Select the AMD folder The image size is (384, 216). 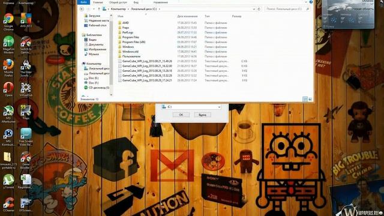(124, 23)
